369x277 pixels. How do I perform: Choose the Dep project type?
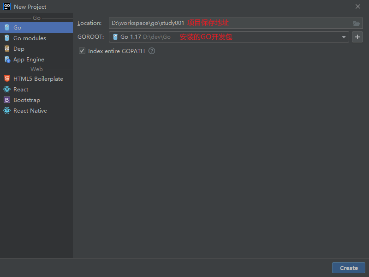(x=36, y=48)
